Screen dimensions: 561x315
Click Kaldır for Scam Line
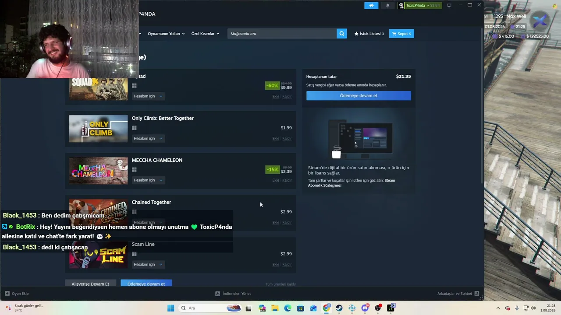pos(287,264)
